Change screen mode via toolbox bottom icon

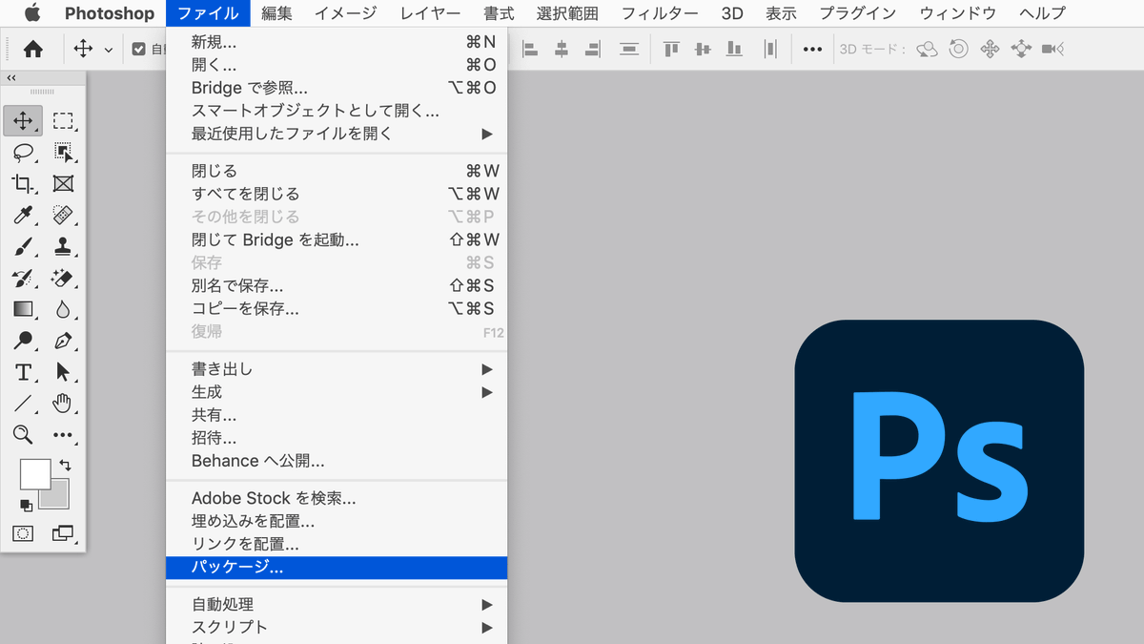63,533
